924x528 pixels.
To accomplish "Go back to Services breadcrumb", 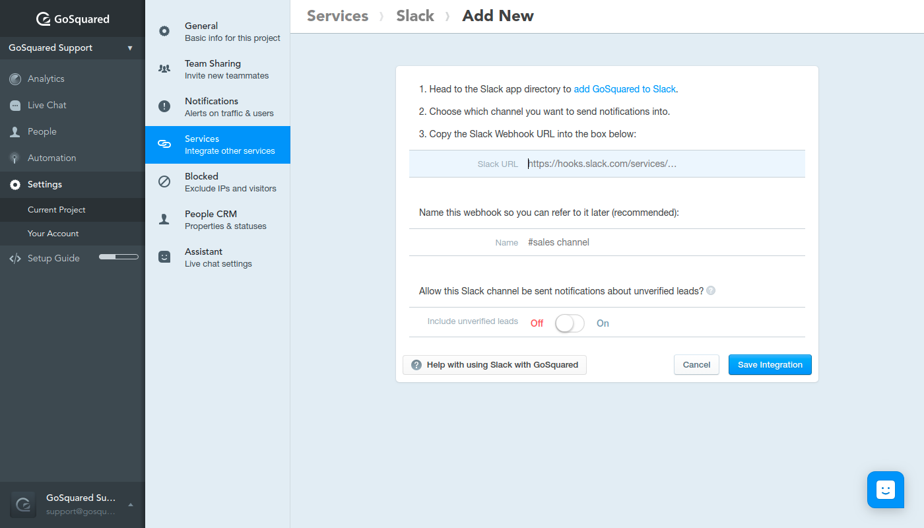I will point(338,16).
